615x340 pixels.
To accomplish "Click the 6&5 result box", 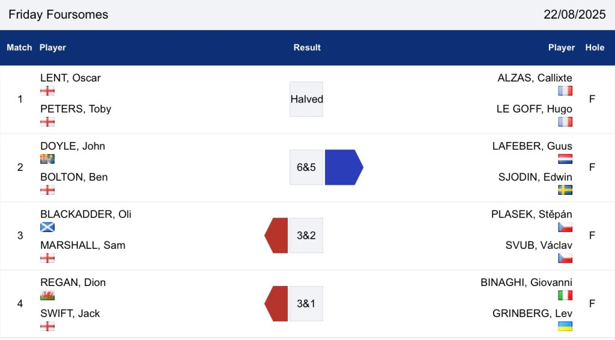I will [306, 167].
